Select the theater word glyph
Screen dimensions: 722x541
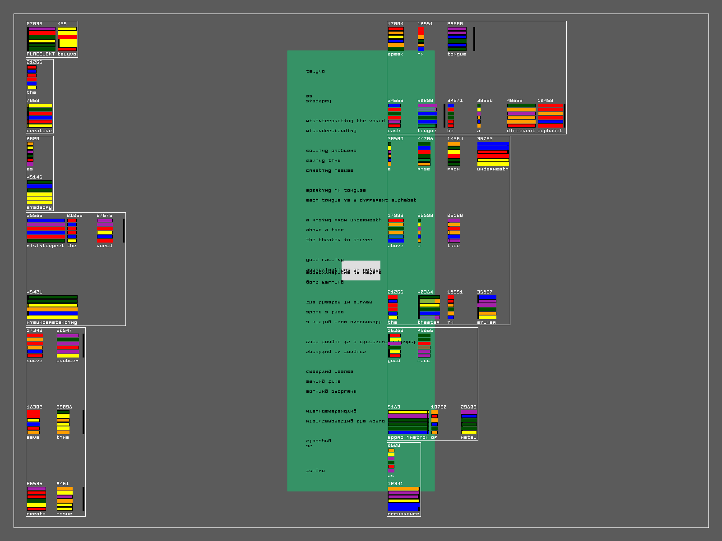pyautogui.click(x=429, y=307)
